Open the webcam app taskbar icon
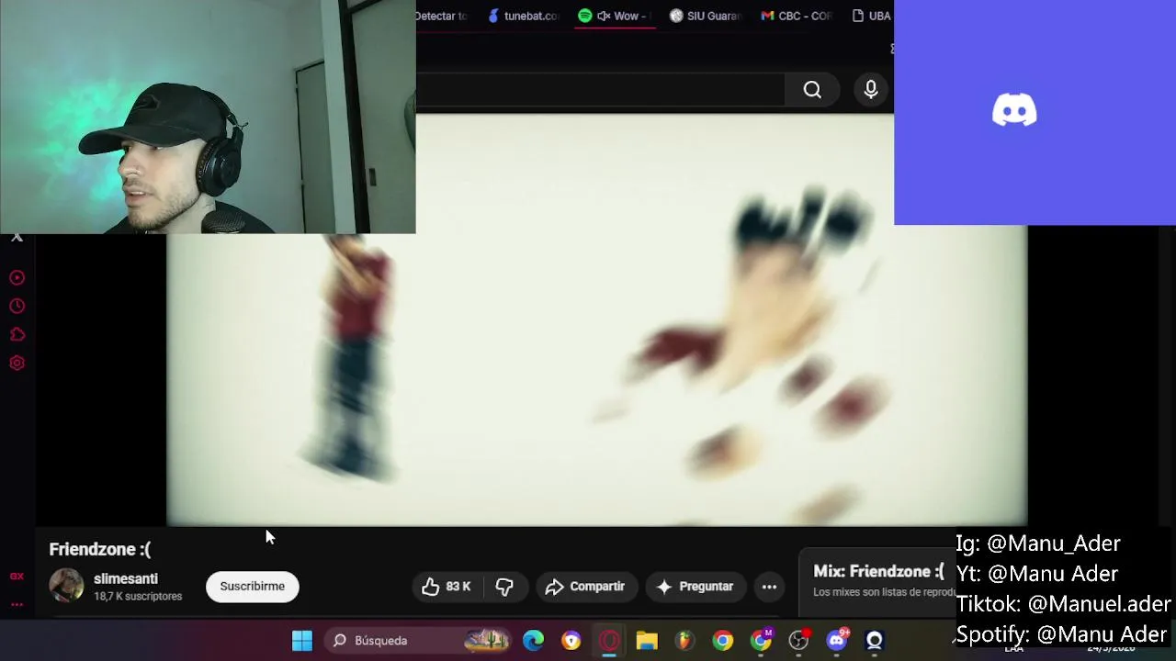The image size is (1176, 661). click(875, 641)
